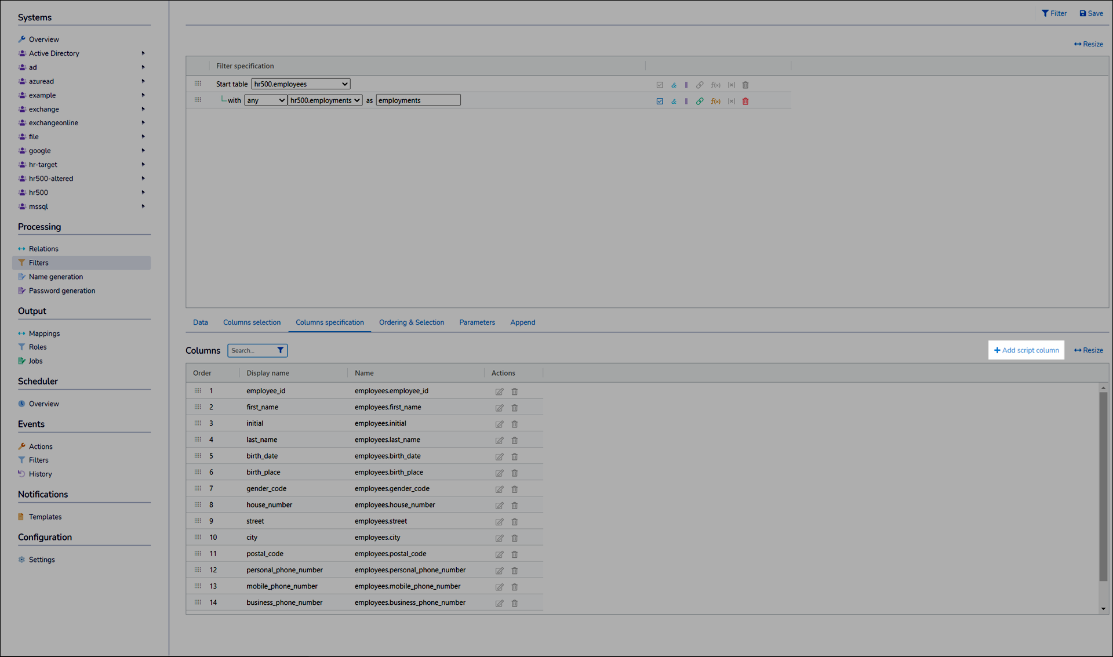
Task: Expand hr500 system in sidebar
Action: (143, 193)
